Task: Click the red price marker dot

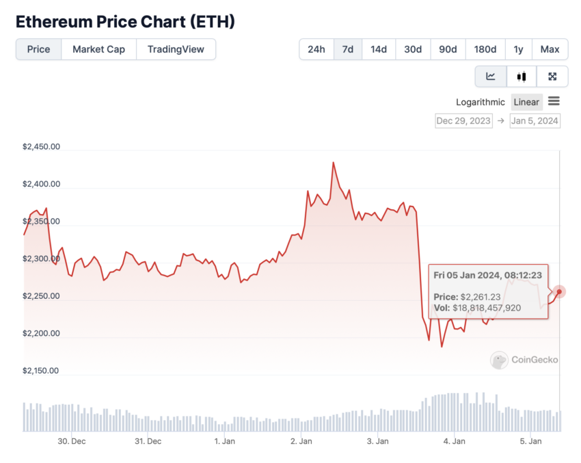Action: pyautogui.click(x=559, y=292)
